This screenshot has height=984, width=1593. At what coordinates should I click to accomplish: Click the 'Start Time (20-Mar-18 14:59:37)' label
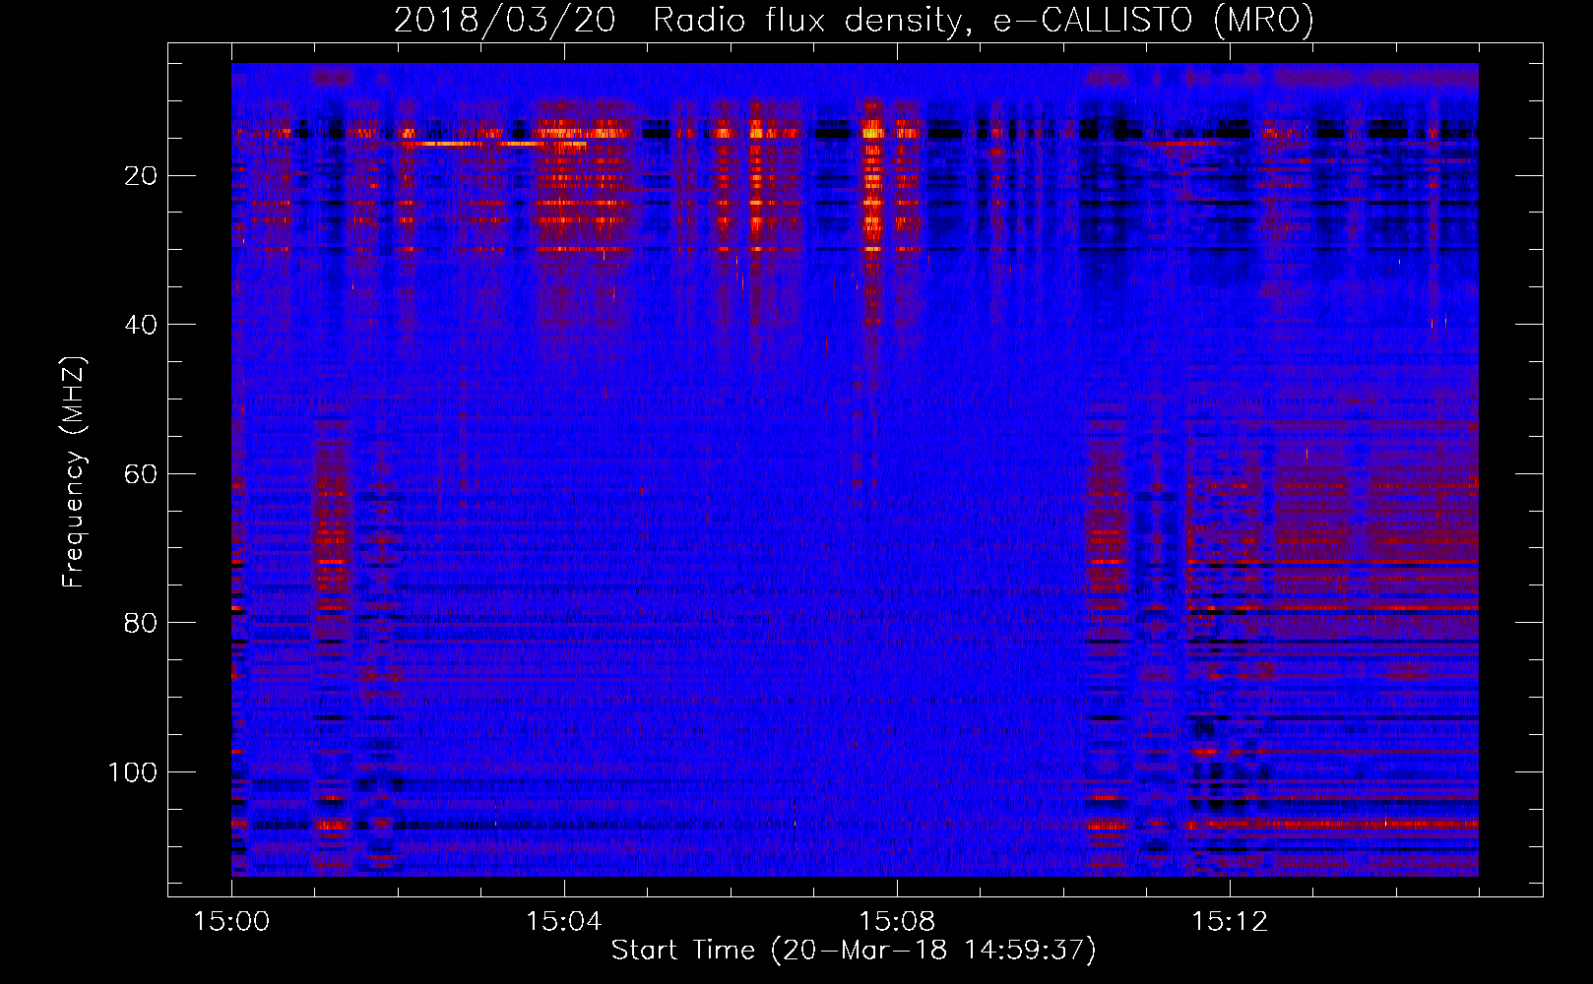click(x=854, y=951)
